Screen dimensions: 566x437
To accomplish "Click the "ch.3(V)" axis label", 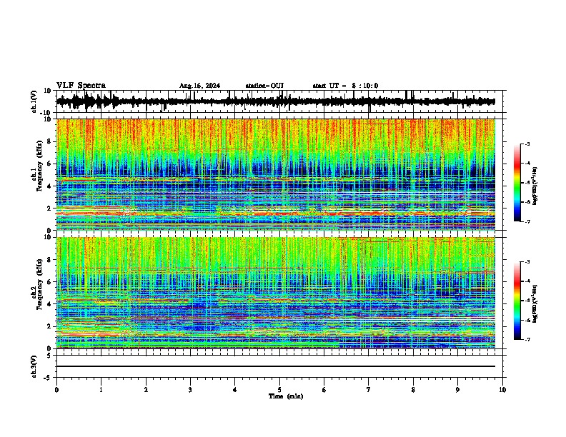I will pyautogui.click(x=34, y=366).
